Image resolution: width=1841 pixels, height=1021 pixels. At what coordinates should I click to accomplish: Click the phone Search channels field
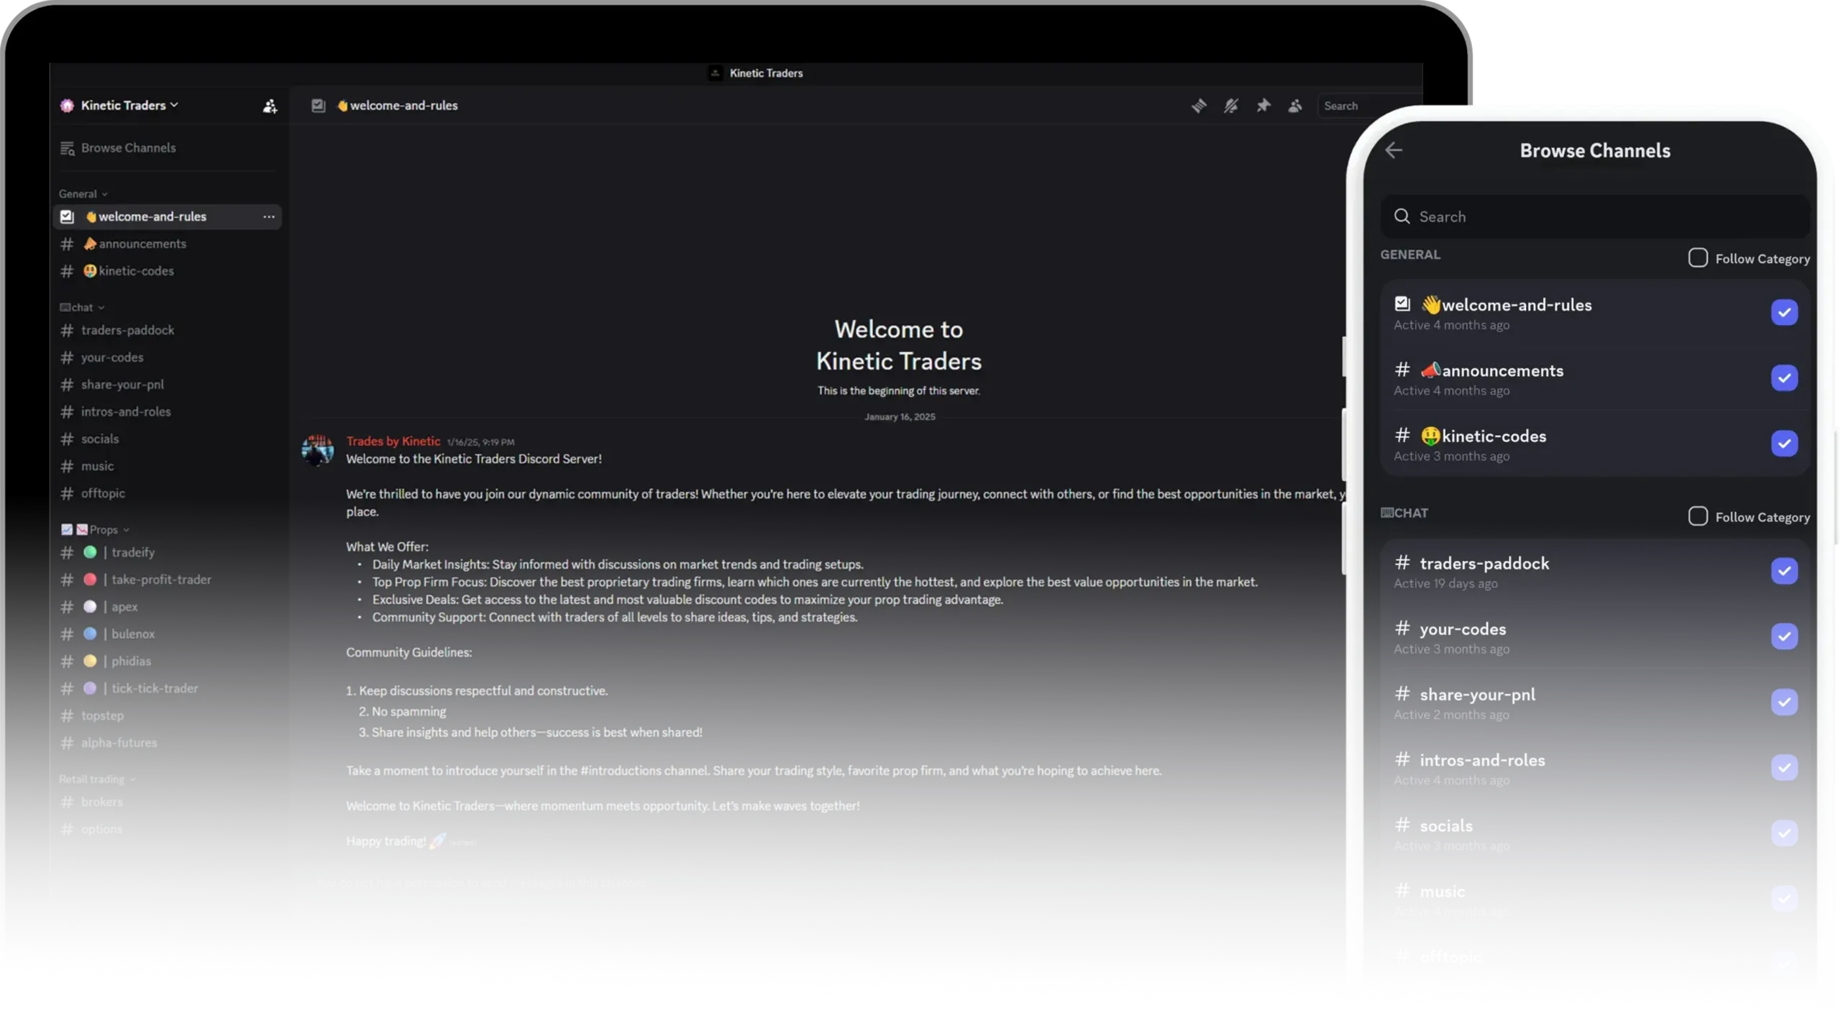(x=1594, y=216)
